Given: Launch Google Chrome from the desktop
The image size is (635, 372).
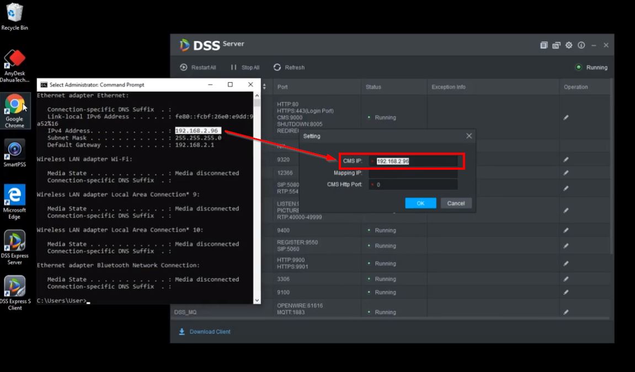Looking at the screenshot, I should 14,105.
